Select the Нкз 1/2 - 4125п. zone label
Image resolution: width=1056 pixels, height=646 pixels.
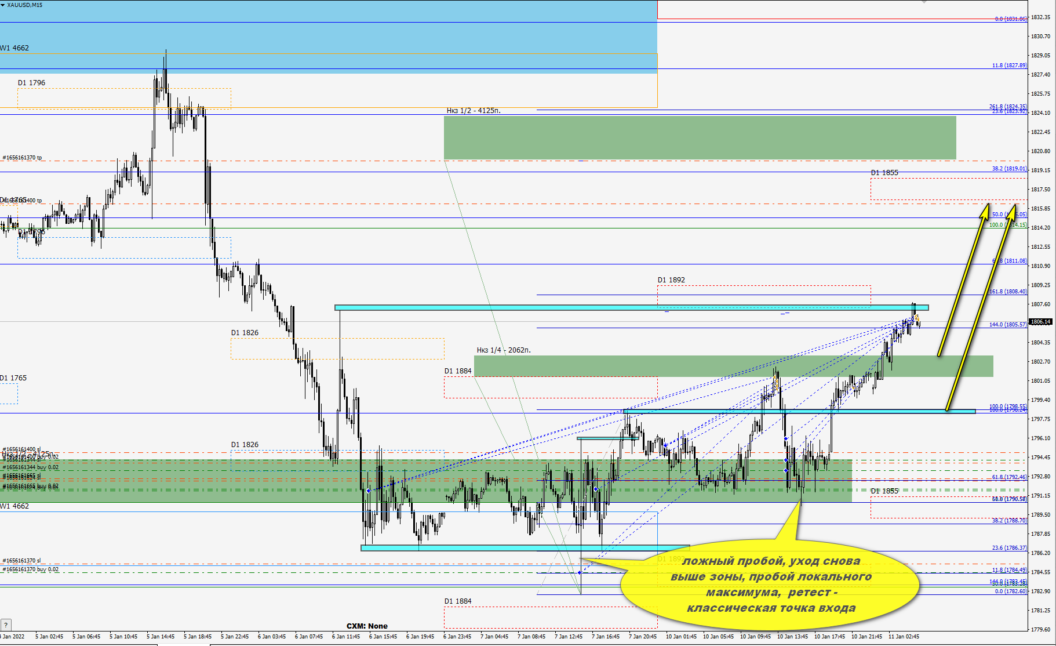[x=474, y=111]
